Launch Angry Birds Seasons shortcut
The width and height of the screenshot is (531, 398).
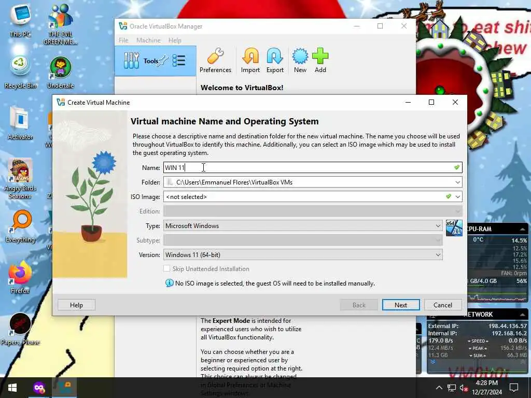20,179
